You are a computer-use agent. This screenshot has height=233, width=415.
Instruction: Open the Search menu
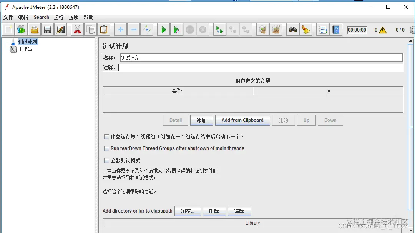click(x=41, y=17)
